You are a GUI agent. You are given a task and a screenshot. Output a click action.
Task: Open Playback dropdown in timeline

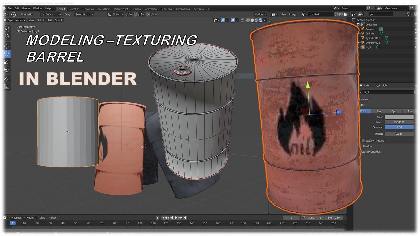[18, 218]
